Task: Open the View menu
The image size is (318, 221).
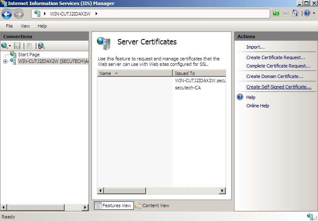Action: pyautogui.click(x=25, y=26)
